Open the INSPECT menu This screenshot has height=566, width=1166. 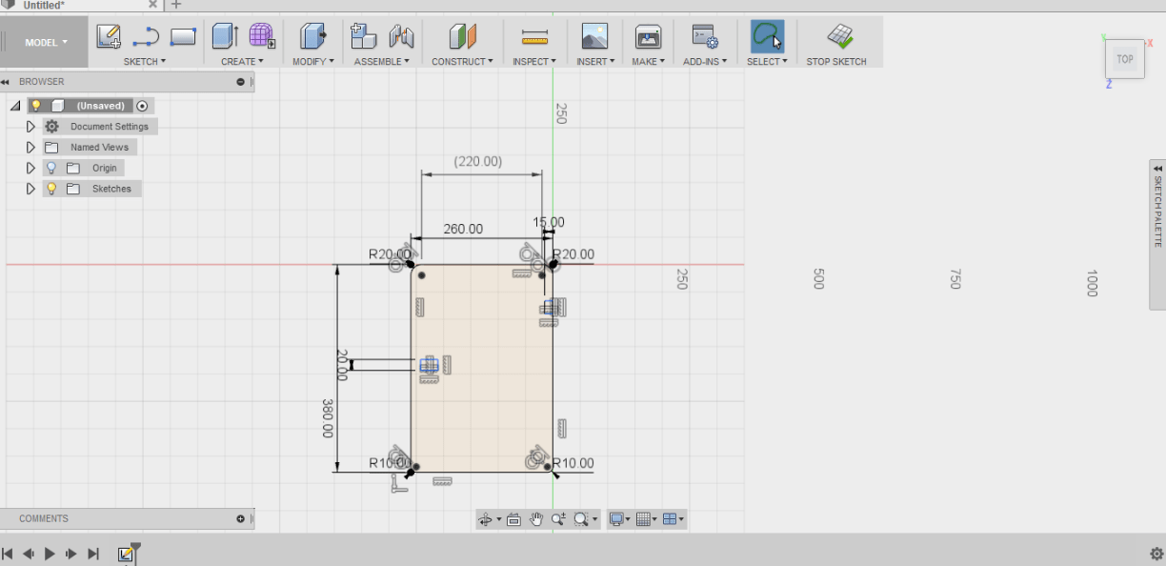tap(534, 61)
